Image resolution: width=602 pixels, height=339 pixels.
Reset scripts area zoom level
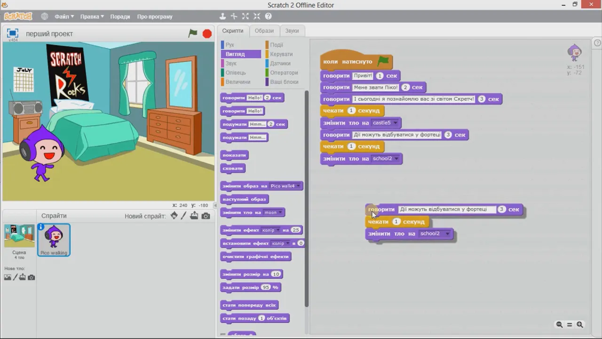click(570, 324)
